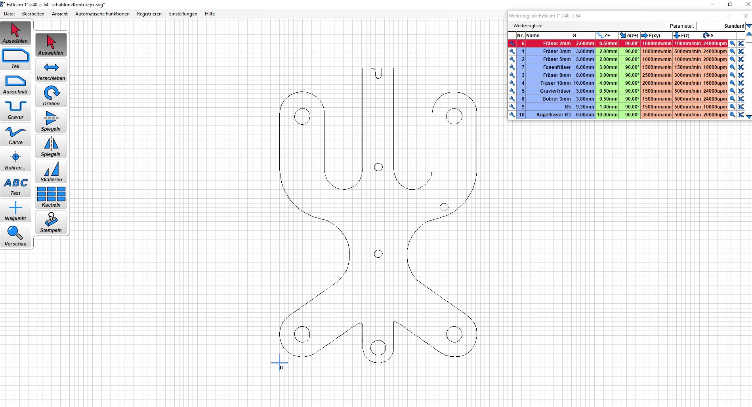Click the Stempeln stamp tool
Viewport: 752px width, 407px height.
51,223
